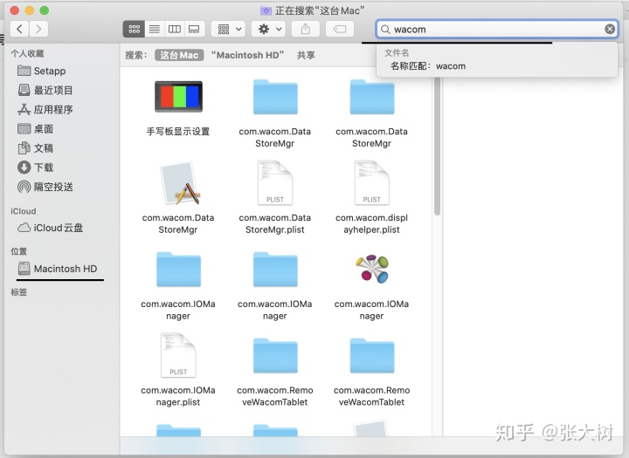Image resolution: width=629 pixels, height=458 pixels.
Task: Select com.wacom.IOManager folder below DataStoreMgr app
Action: click(178, 270)
